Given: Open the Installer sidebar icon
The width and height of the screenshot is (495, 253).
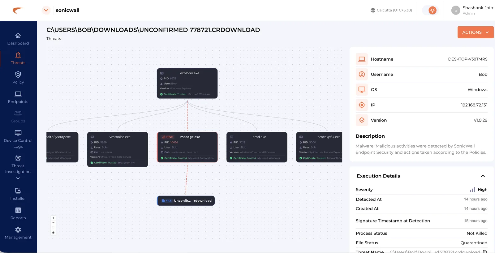Looking at the screenshot, I should [18, 191].
